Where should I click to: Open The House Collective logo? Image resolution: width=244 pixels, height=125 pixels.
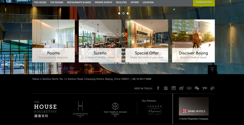coord(45,109)
